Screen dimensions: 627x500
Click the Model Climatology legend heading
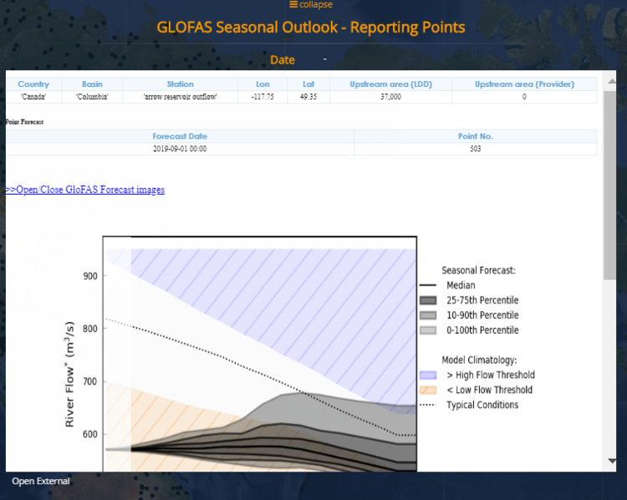(479, 360)
